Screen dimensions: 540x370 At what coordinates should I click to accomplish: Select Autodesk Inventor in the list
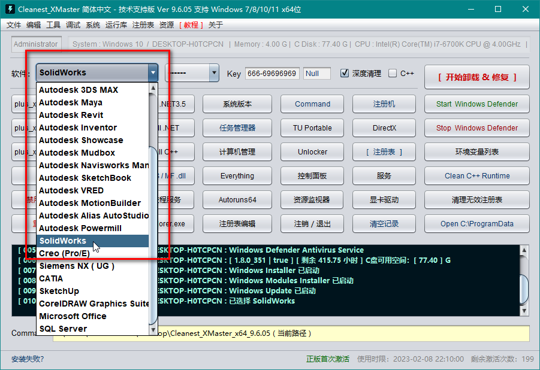tap(93, 128)
